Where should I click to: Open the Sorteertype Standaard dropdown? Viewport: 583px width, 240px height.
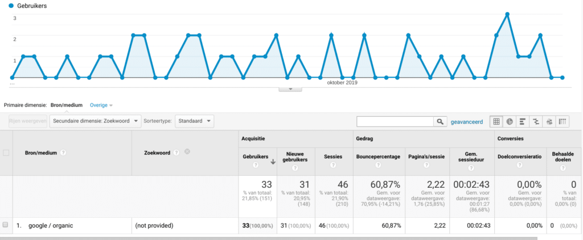[x=193, y=121]
